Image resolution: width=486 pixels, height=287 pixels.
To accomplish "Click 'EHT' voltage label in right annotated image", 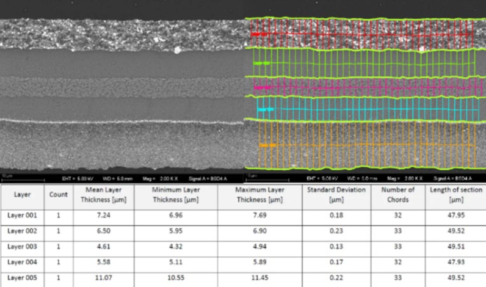I will pyautogui.click(x=322, y=178).
